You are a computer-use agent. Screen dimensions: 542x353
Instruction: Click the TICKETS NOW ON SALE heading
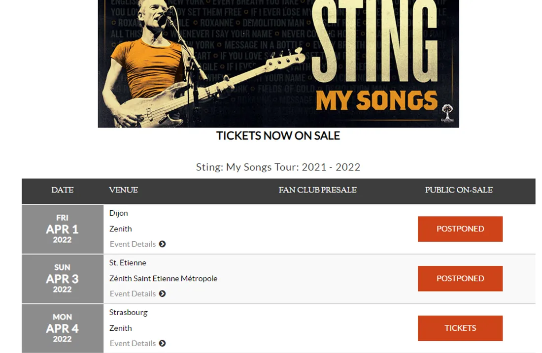tap(278, 136)
